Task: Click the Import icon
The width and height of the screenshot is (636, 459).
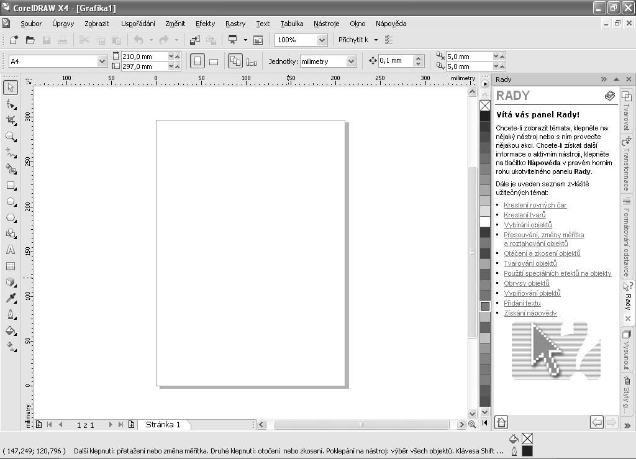Action: (195, 40)
